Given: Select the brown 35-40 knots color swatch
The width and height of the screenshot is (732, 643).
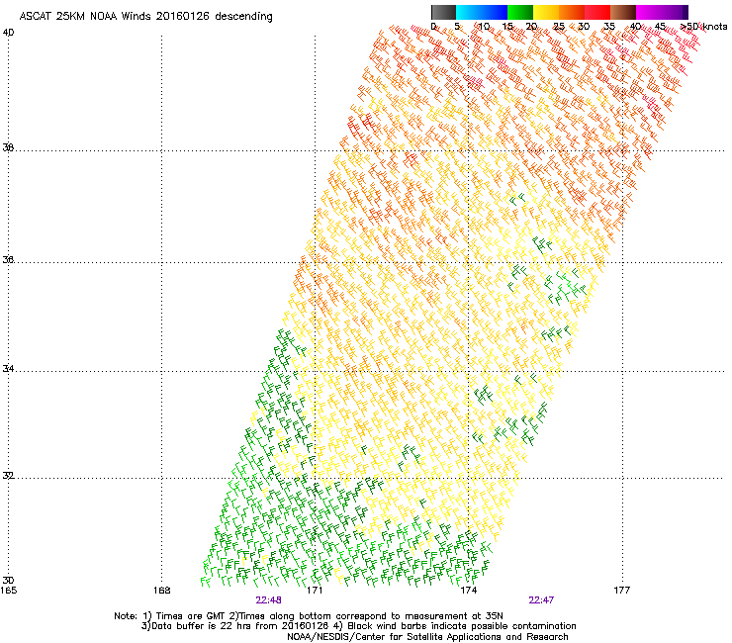Looking at the screenshot, I should [x=623, y=12].
